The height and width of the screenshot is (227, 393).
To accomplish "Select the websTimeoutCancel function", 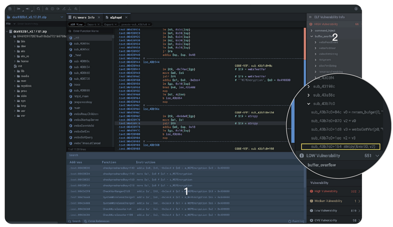I will click(87, 143).
